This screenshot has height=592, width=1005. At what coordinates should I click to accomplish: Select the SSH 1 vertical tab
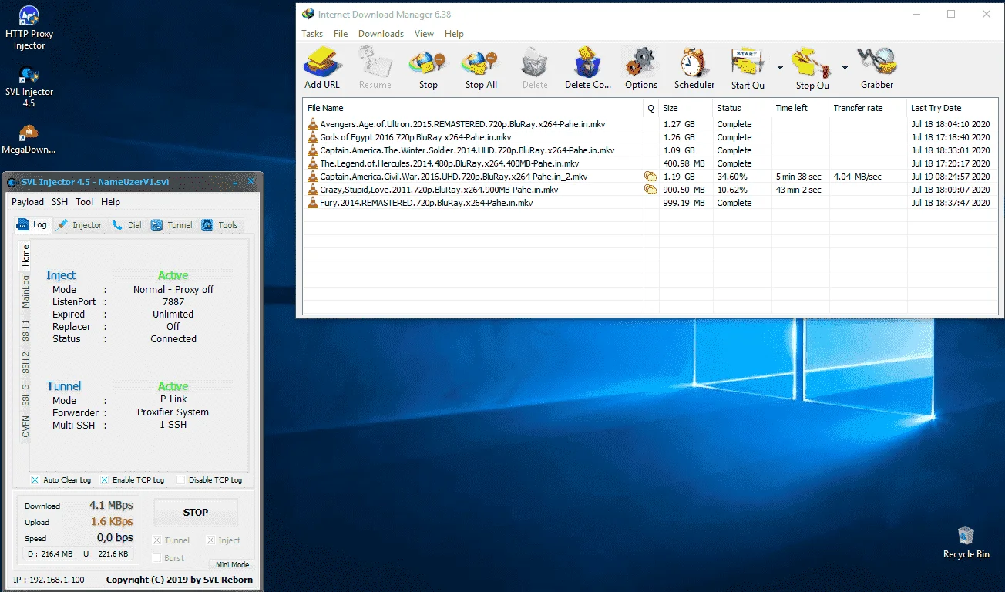25,330
